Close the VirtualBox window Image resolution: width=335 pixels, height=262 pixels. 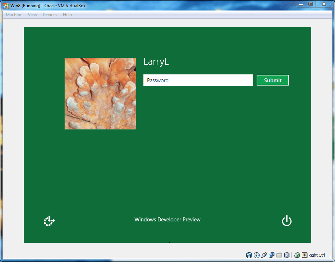[x=324, y=4]
